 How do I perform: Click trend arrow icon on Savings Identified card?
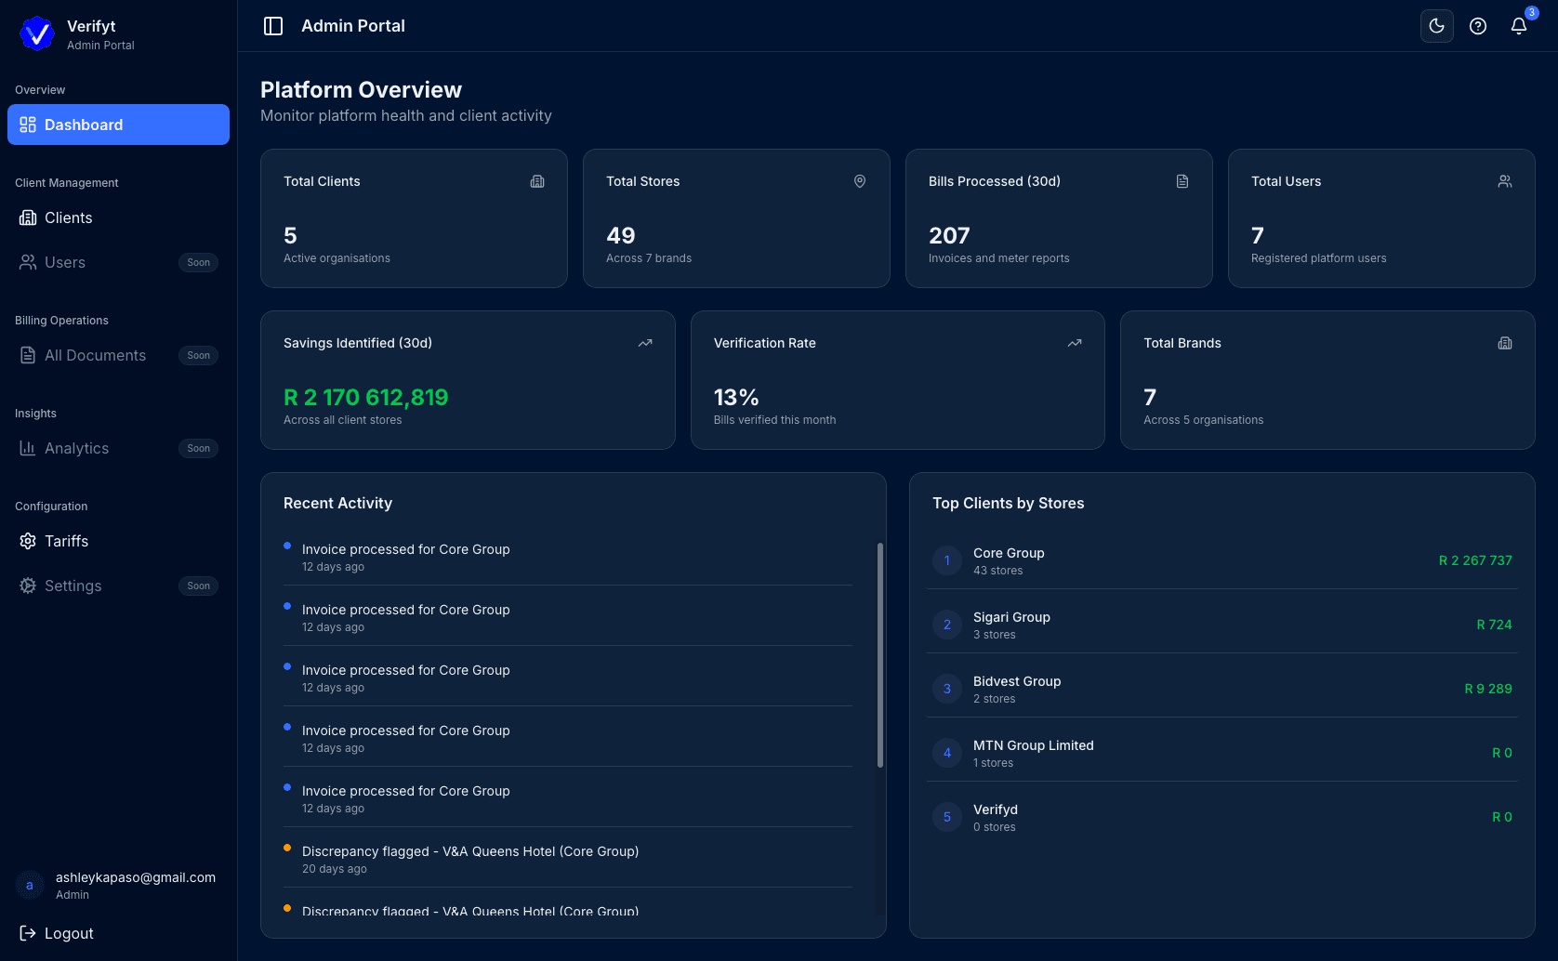[645, 343]
